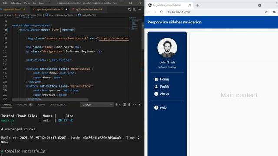
Task: Kill terminal with trash icon
Action: (x=129, y=104)
